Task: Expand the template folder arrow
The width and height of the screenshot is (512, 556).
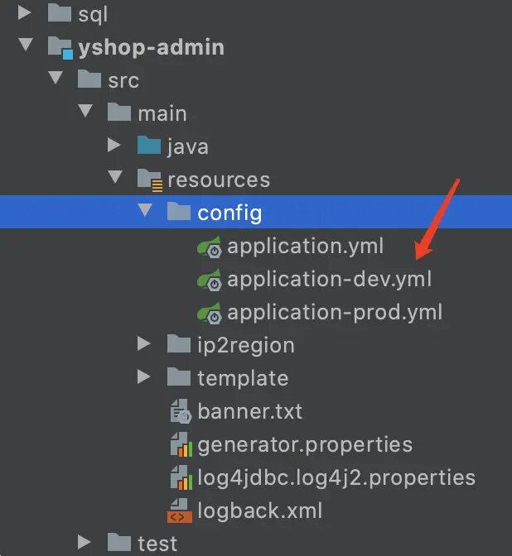Action: (143, 376)
